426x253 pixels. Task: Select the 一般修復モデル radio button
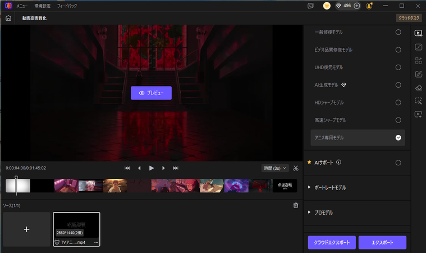point(398,32)
